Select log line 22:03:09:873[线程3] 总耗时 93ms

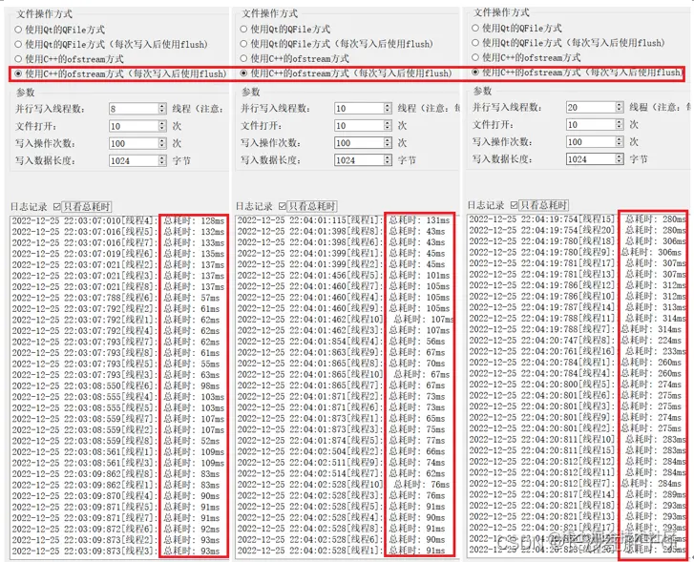(x=116, y=551)
